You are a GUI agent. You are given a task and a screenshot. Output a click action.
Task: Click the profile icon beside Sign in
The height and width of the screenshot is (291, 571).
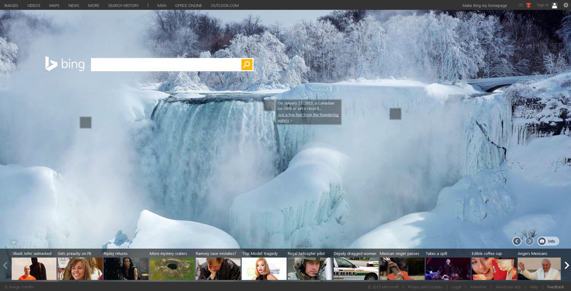[555, 5]
